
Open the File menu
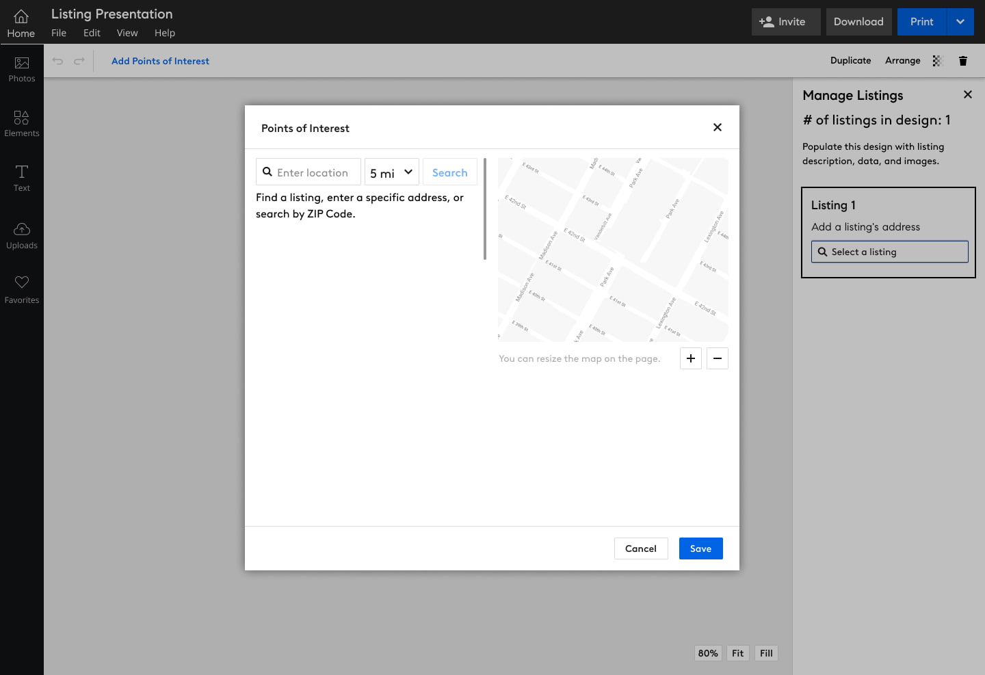pos(59,33)
